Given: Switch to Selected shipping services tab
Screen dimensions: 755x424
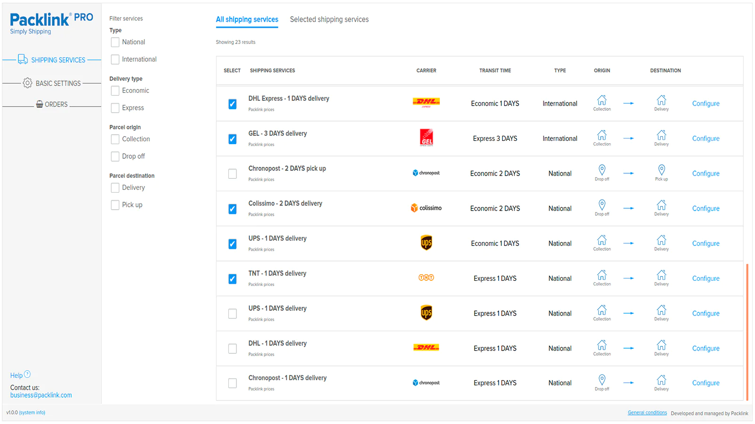Looking at the screenshot, I should 329,19.
